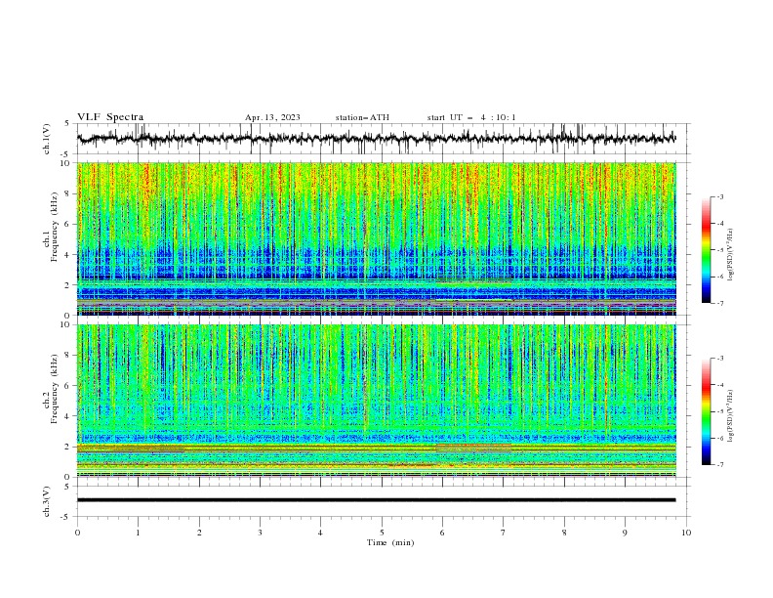
Task: Click the "2" kHz tick on ch.2 frequency axis
Action: point(69,447)
